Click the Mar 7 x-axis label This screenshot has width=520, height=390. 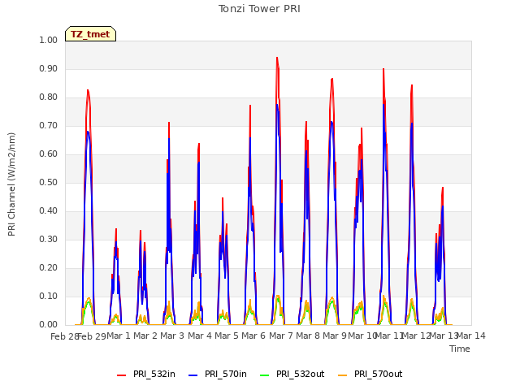[x=281, y=336]
